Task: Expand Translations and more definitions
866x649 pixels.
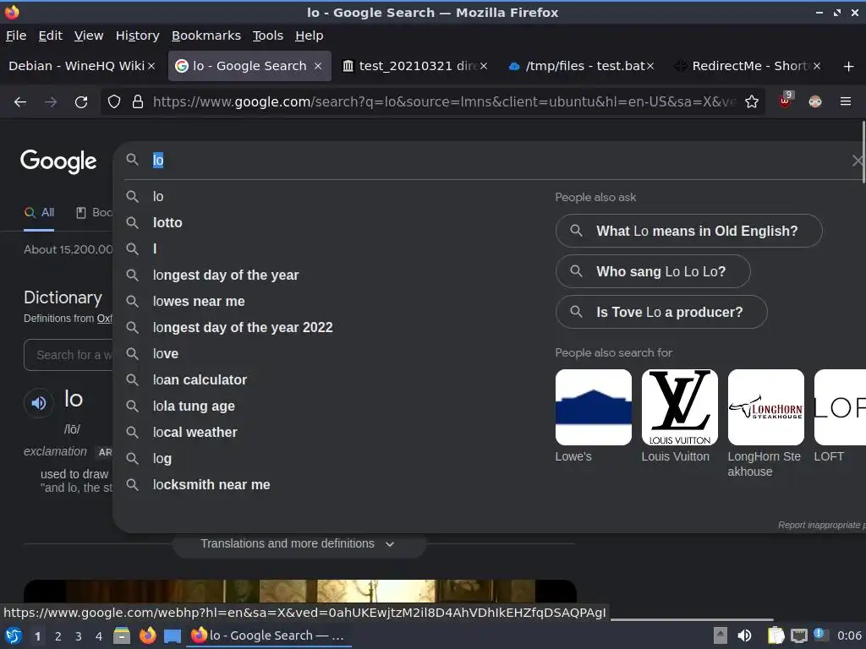Action: click(299, 544)
